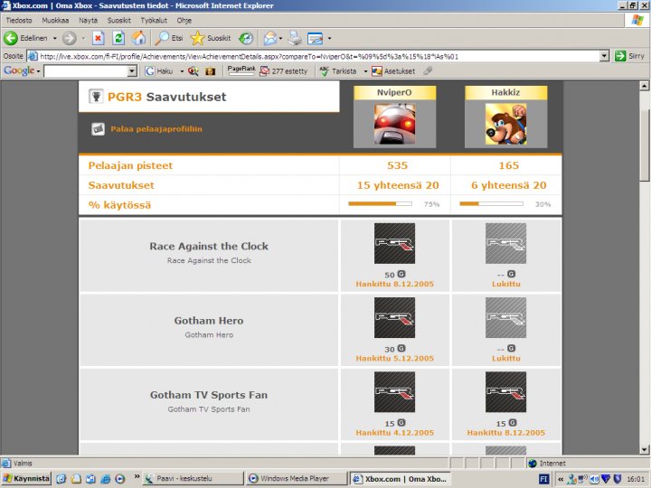This screenshot has width=651, height=488.
Task: Open the Tarkista dropdown arrow
Action: [x=365, y=71]
